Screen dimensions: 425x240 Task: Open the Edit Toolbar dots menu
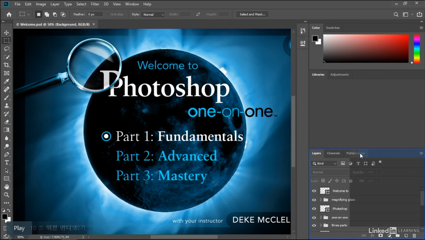pyautogui.click(x=6, y=203)
